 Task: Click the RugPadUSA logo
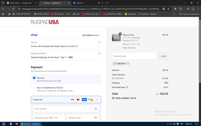coord(45,22)
